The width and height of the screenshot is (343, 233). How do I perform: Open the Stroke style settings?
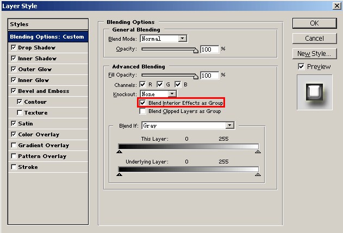coord(28,167)
